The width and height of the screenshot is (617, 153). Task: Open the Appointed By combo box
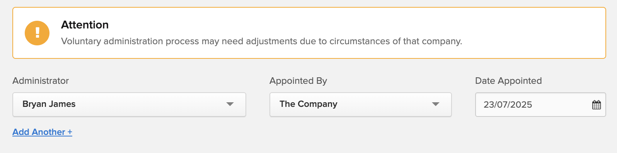click(x=360, y=105)
